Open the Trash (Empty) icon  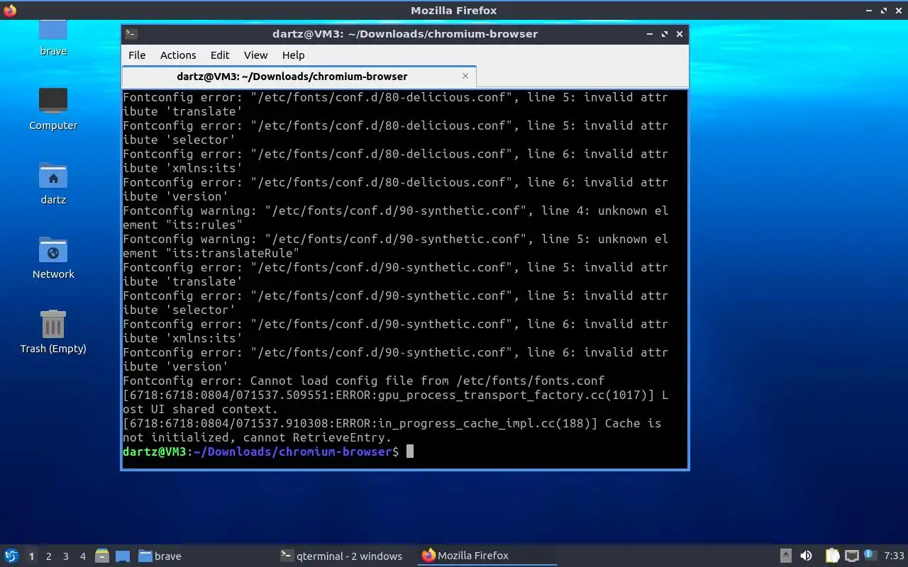53,332
